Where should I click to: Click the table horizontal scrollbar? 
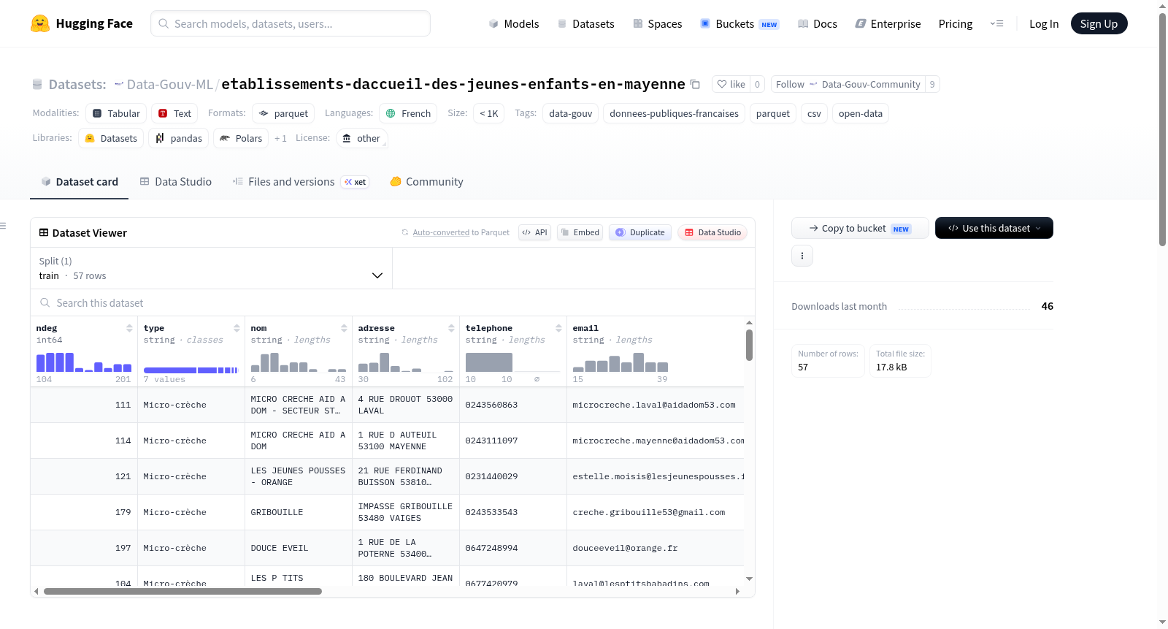[182, 591]
